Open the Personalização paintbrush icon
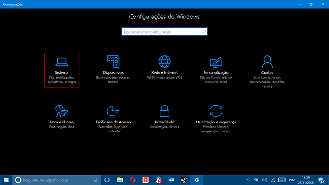This screenshot has height=185, width=329. pyautogui.click(x=216, y=62)
